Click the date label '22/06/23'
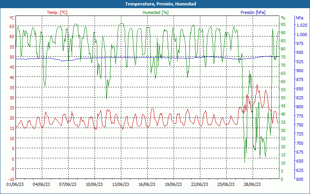 [x=200, y=184]
